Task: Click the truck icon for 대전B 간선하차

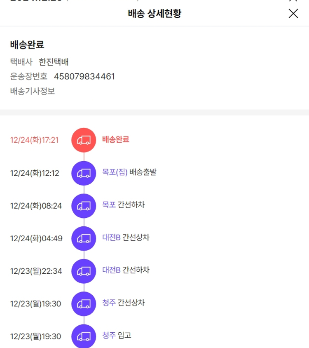Action: [84, 271]
